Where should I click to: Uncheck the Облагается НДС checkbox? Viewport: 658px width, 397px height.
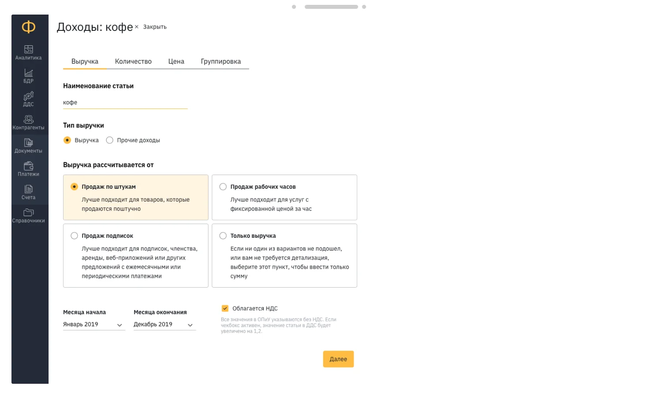tap(225, 308)
